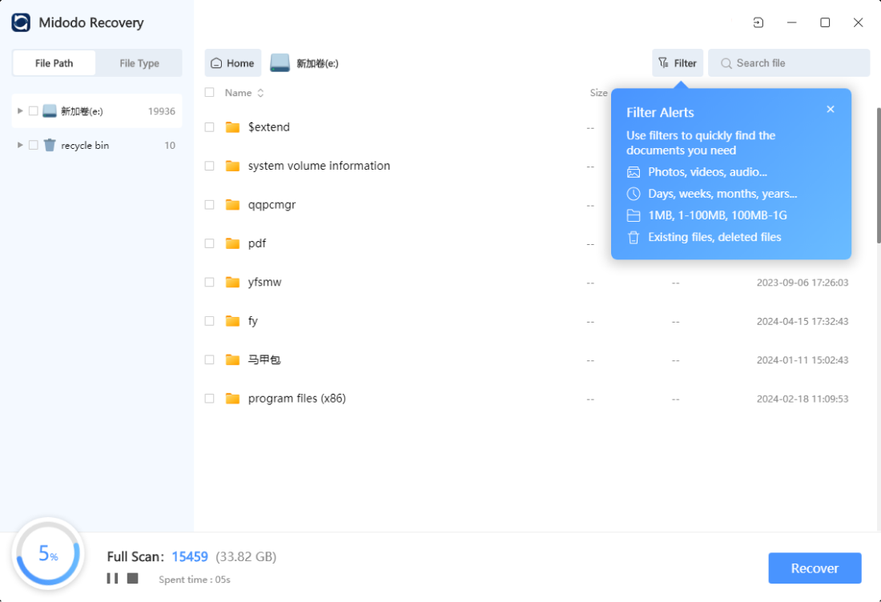Select the pdf folder name
Screen dimensions: 881x602
(x=257, y=243)
